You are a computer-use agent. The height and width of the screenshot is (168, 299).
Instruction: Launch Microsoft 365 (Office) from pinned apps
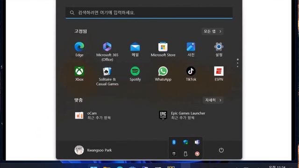[107, 52]
